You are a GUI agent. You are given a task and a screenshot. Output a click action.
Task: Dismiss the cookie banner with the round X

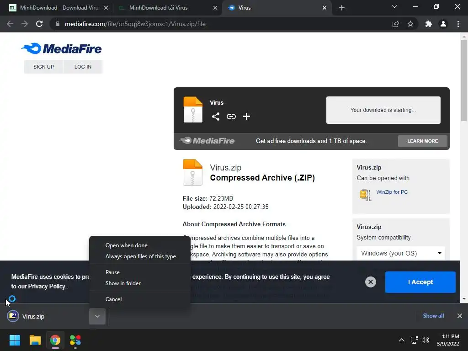click(370, 282)
